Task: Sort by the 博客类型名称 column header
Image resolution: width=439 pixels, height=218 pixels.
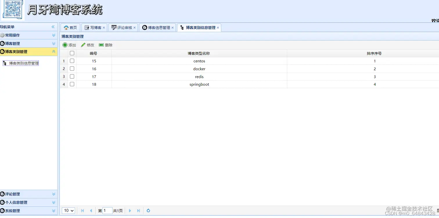Action: [x=199, y=53]
